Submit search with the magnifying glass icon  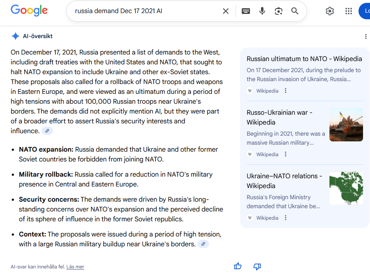click(295, 11)
